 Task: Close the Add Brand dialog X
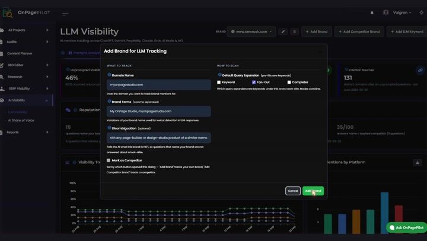pos(320,52)
